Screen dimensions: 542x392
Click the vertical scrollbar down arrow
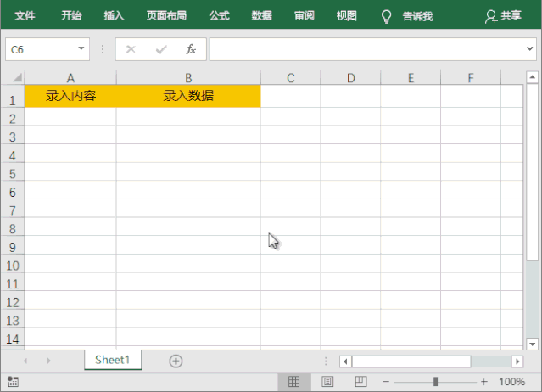point(533,344)
